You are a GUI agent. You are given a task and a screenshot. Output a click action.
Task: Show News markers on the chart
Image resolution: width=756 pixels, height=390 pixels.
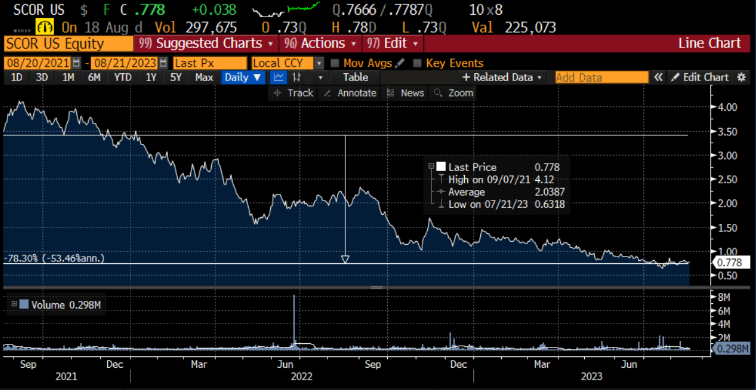pyautogui.click(x=411, y=93)
